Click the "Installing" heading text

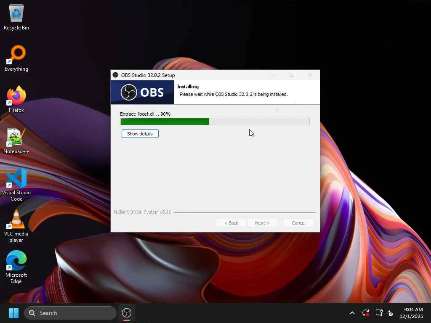(188, 87)
